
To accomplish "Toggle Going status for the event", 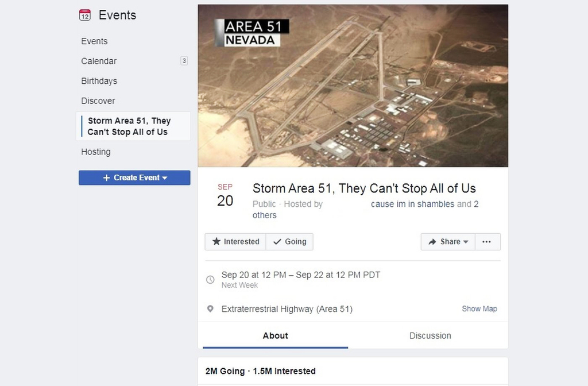I will coord(289,242).
